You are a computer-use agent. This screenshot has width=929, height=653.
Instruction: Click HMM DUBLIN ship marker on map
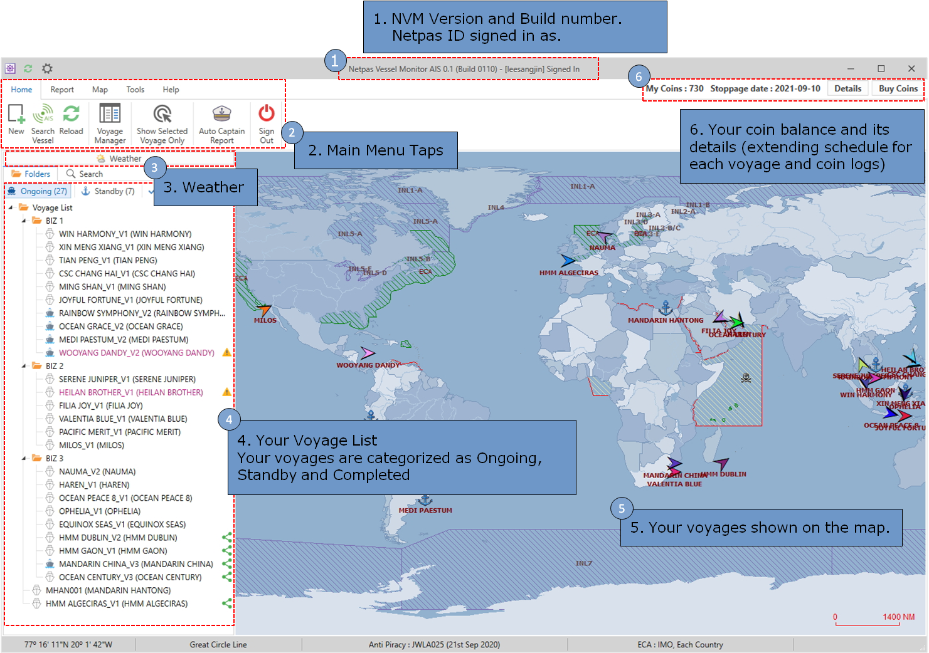(721, 464)
